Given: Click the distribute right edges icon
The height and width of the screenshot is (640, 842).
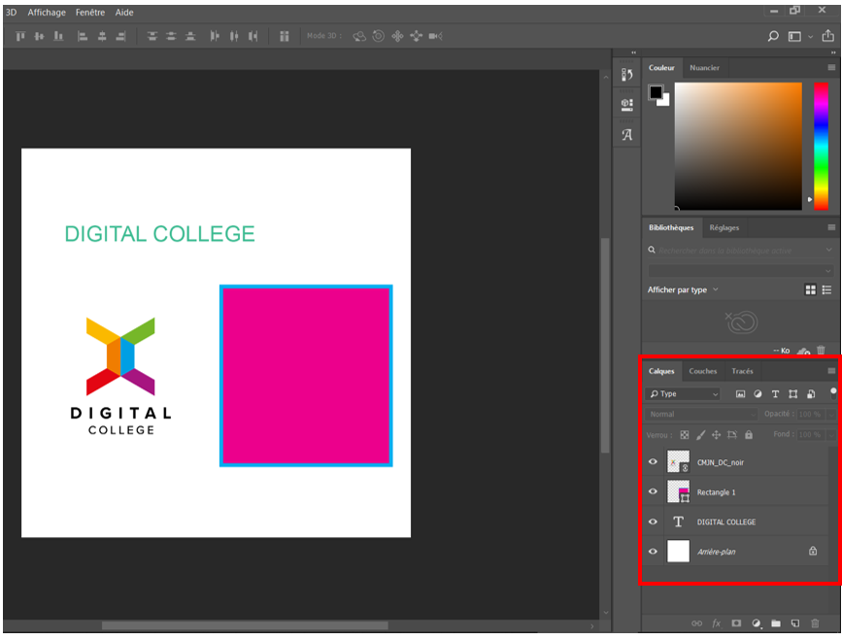Looking at the screenshot, I should pos(253,36).
